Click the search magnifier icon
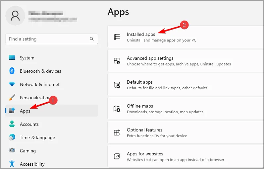This screenshot has width=264, height=169. (x=92, y=39)
